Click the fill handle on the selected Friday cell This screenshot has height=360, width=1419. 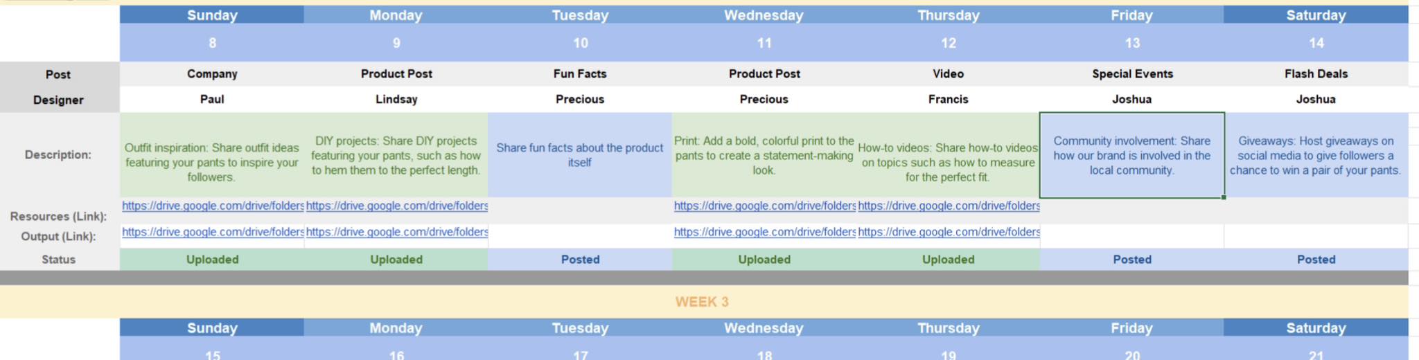pos(1224,197)
